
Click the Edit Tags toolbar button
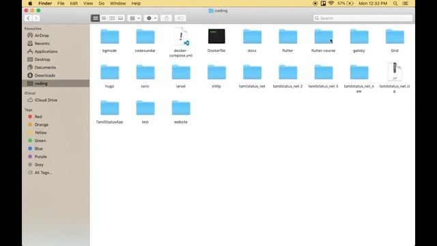click(180, 18)
